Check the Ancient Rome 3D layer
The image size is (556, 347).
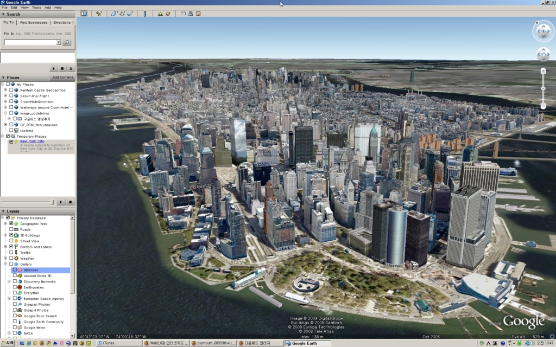tap(15, 276)
